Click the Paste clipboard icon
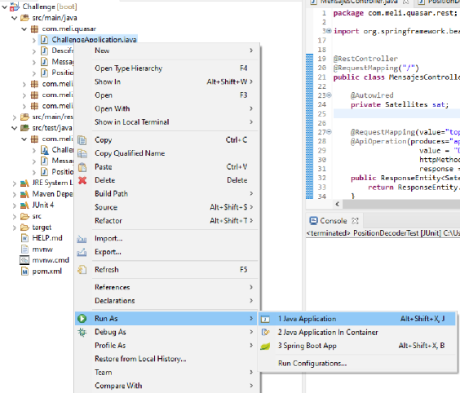 coord(82,167)
